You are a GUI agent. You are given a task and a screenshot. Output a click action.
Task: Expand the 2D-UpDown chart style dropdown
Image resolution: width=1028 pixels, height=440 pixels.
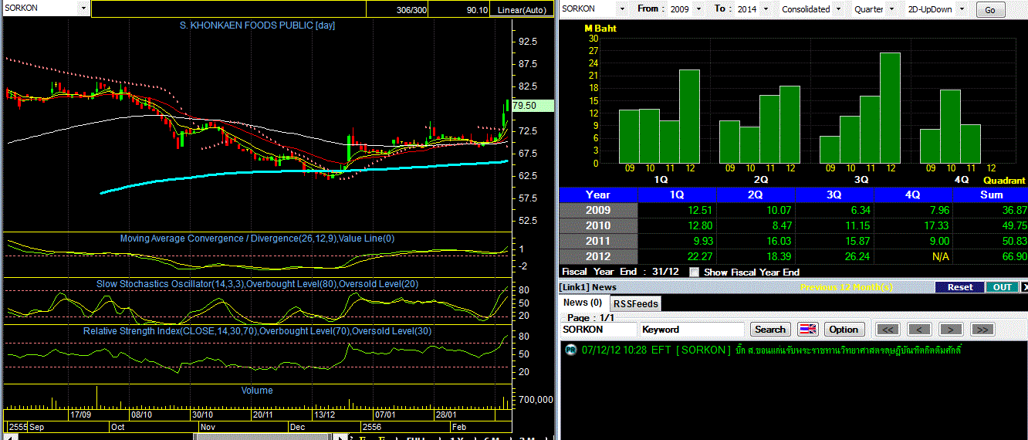tap(962, 9)
